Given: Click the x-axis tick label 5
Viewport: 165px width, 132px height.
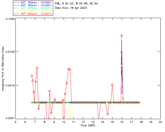Looking at the screenshot, I should click(15, 122).
